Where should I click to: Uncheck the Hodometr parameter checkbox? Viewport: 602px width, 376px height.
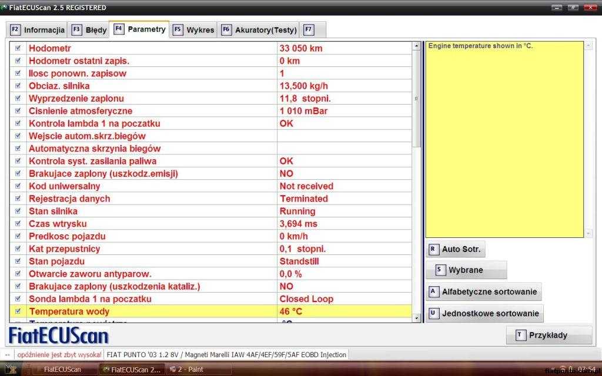pos(18,48)
